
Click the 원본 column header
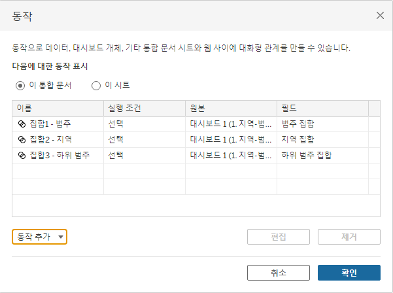(x=231, y=109)
